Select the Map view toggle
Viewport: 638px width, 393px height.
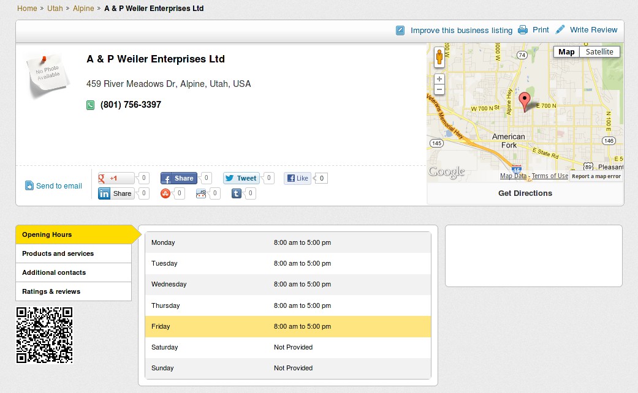(566, 52)
